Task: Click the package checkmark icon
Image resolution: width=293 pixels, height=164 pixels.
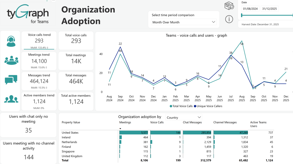Action: click(229, 6)
